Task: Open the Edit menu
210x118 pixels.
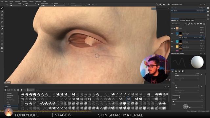Action: point(6,1)
